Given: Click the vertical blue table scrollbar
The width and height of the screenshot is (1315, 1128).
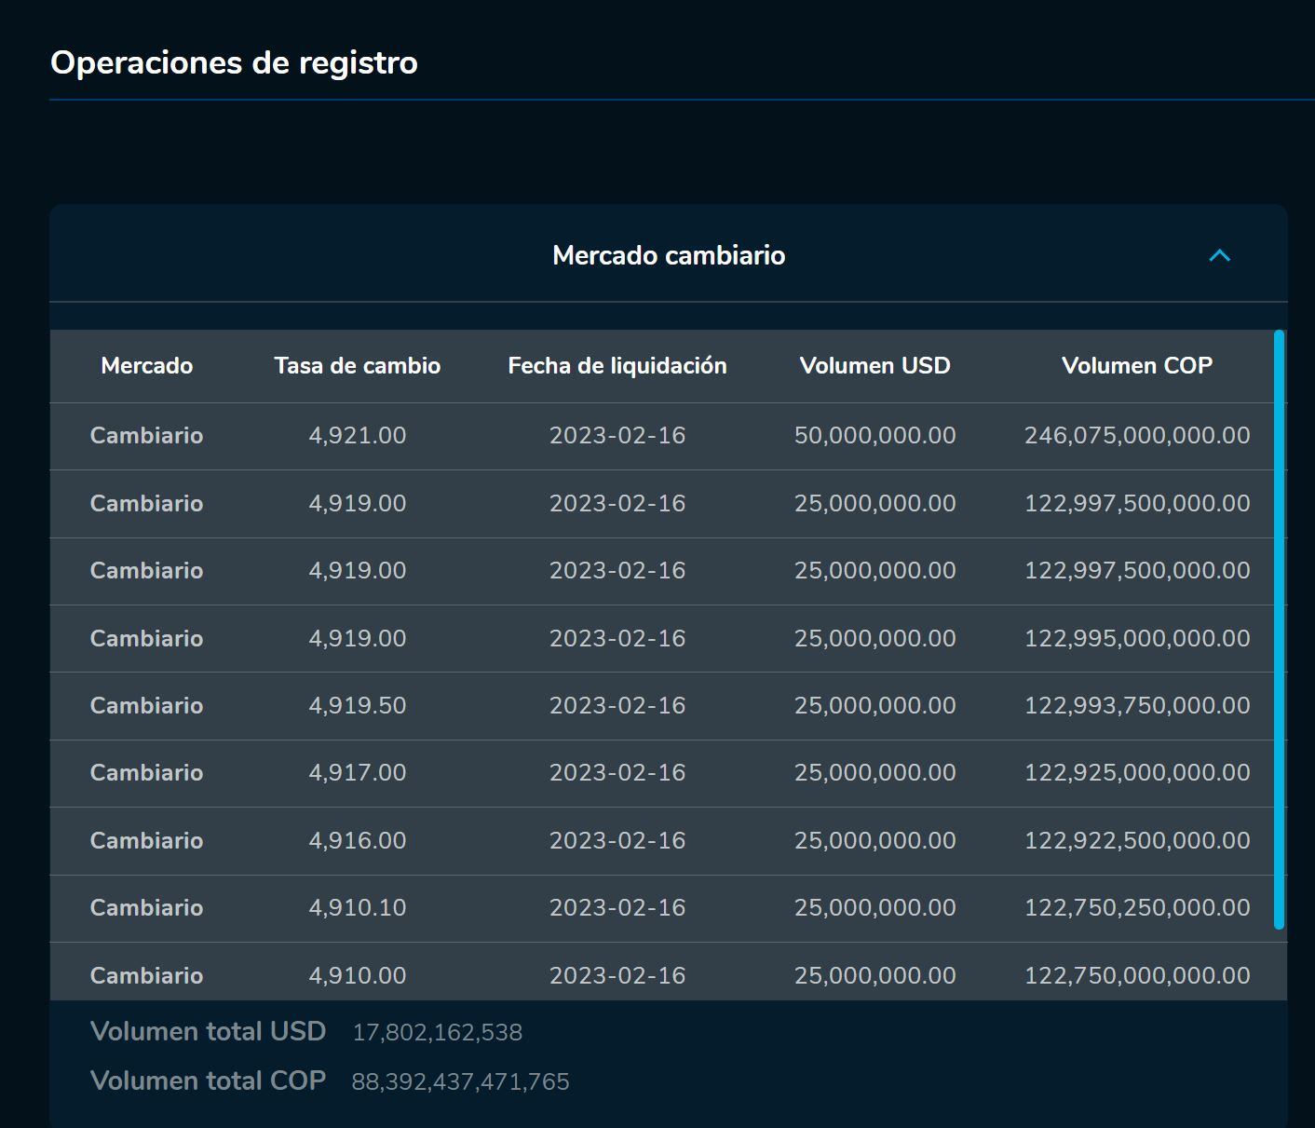Looking at the screenshot, I should [x=1279, y=629].
